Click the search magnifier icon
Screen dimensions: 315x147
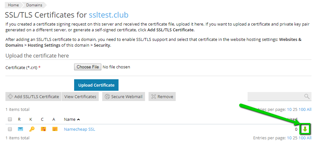tap(307, 97)
